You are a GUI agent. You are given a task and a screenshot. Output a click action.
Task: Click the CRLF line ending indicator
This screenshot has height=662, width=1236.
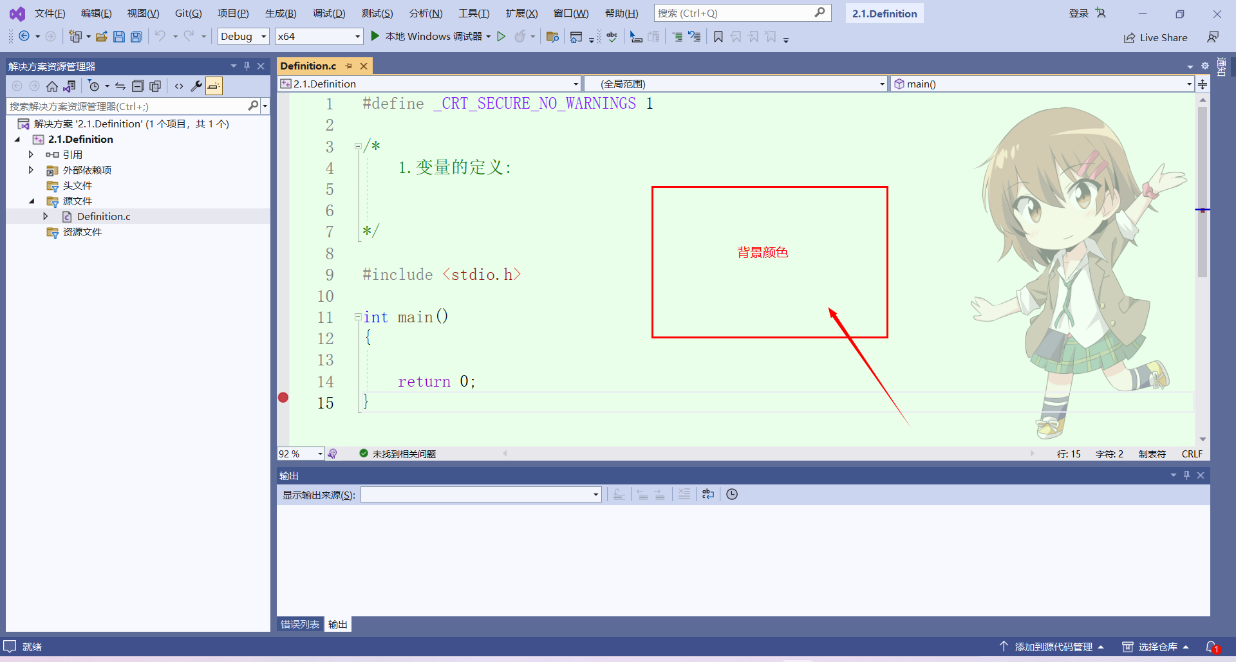[x=1192, y=454]
